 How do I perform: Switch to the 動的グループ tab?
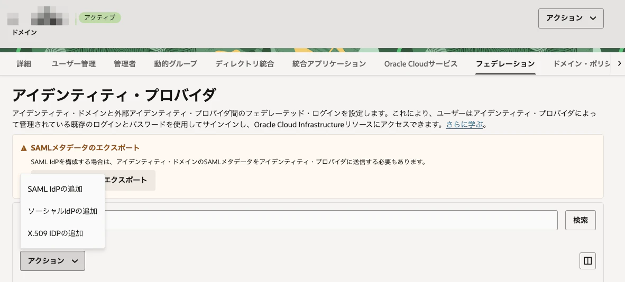pyautogui.click(x=176, y=64)
